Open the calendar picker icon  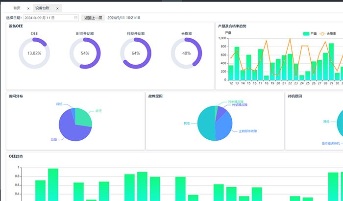coord(75,18)
